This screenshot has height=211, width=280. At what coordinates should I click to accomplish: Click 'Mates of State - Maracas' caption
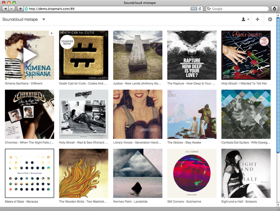click(21, 202)
